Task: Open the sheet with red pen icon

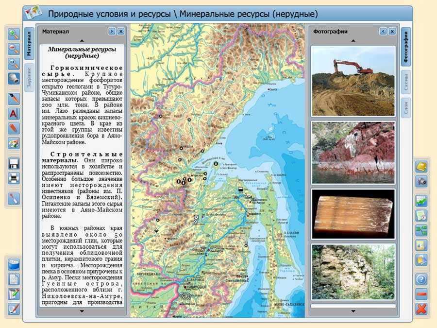Action: 14,309
